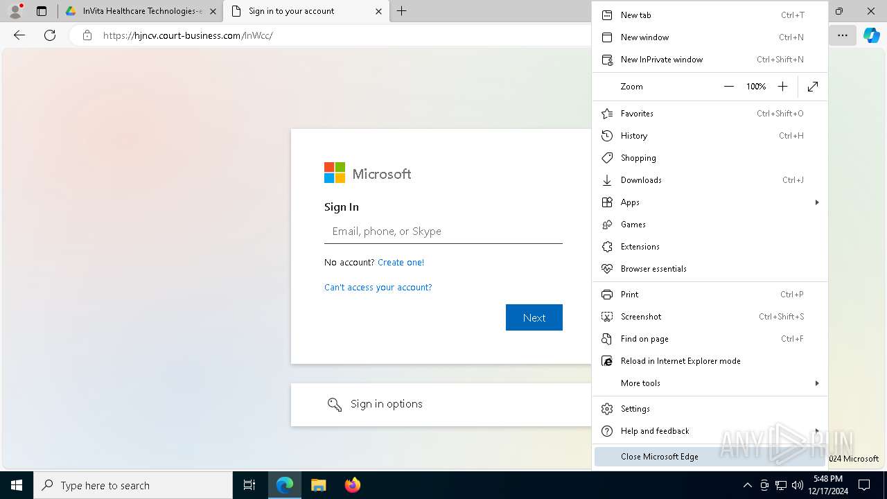Click the network tray icon
The height and width of the screenshot is (499, 887).
point(781,485)
